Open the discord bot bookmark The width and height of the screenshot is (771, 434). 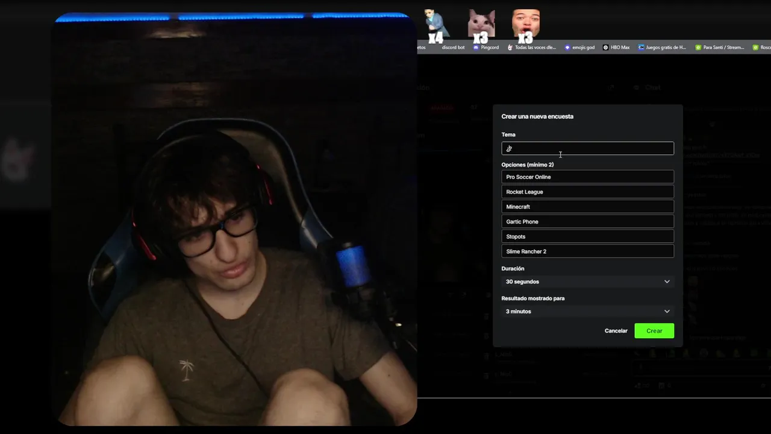(x=453, y=48)
